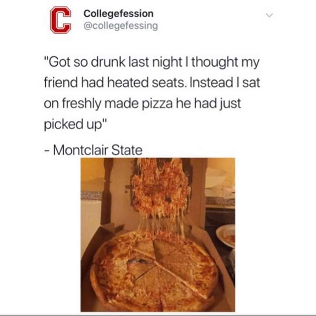Viewport: 316px width, 316px height.
Task: Click the "- Montclair State" attribution line
Action: 93,151
